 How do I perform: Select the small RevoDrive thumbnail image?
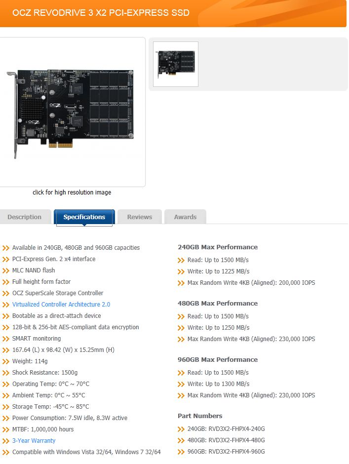(176, 64)
